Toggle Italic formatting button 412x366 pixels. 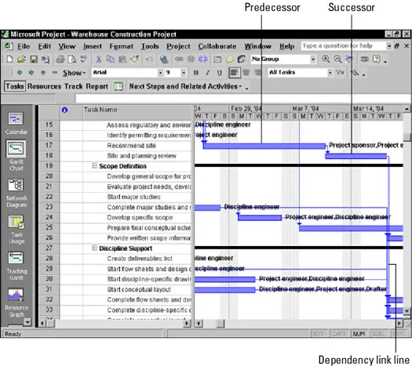tap(208, 73)
